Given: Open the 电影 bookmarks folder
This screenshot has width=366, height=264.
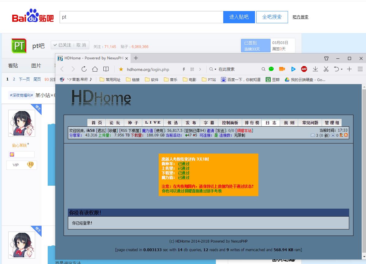Looking at the screenshot, I should coord(190,80).
